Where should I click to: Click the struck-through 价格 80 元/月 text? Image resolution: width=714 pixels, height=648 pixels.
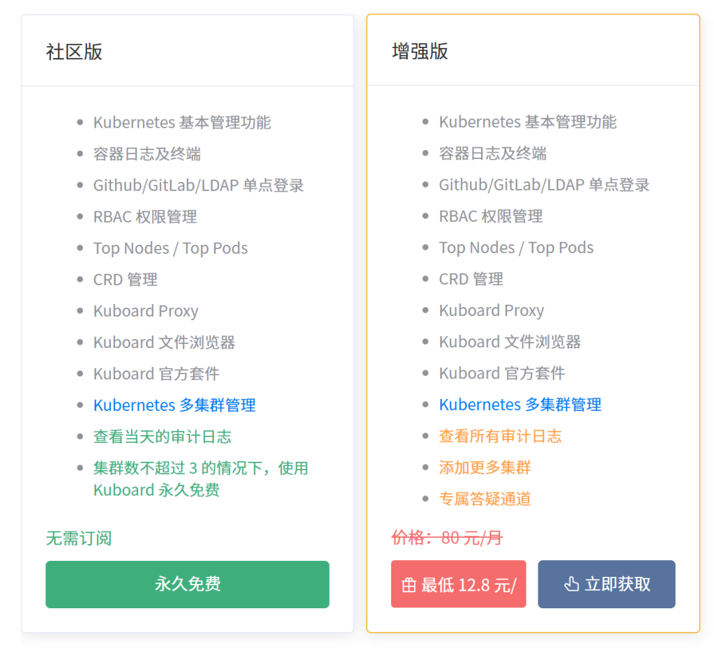(447, 538)
